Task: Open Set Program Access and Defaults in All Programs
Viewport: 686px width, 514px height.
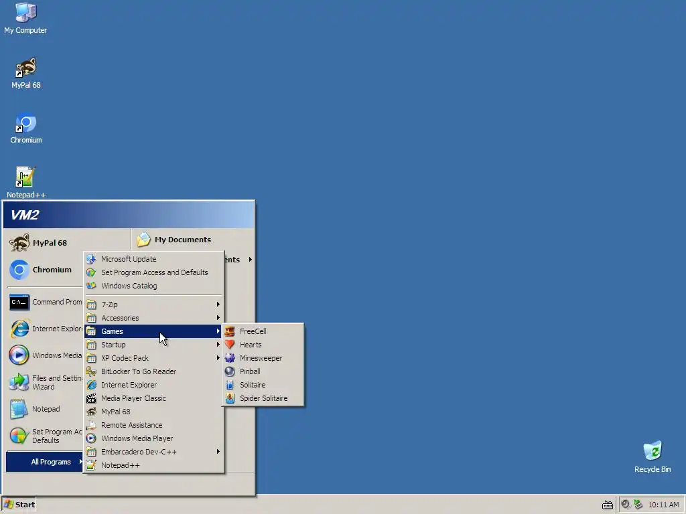Action: click(154, 272)
